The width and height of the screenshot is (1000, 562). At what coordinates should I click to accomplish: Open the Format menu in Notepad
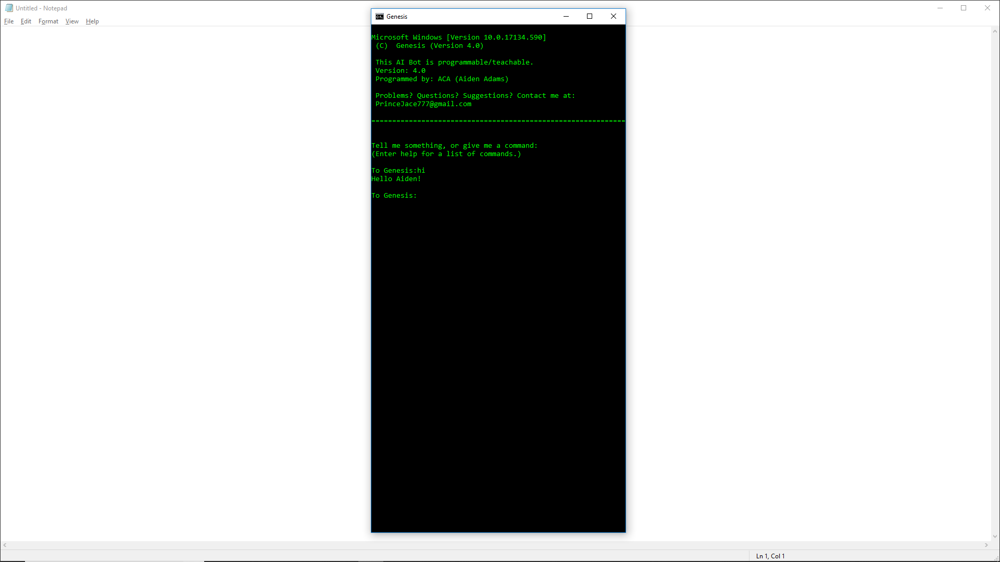coord(48,21)
